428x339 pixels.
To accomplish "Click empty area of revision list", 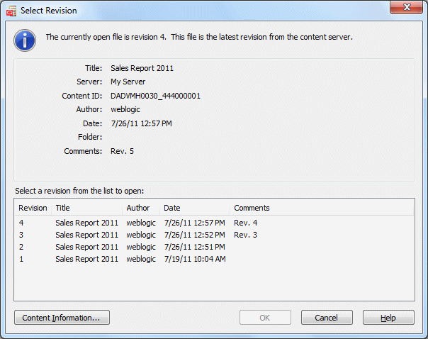I will (x=214, y=283).
